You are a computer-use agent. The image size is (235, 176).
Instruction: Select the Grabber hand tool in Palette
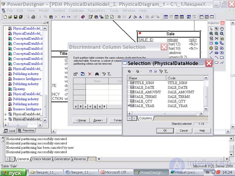pos(222,29)
